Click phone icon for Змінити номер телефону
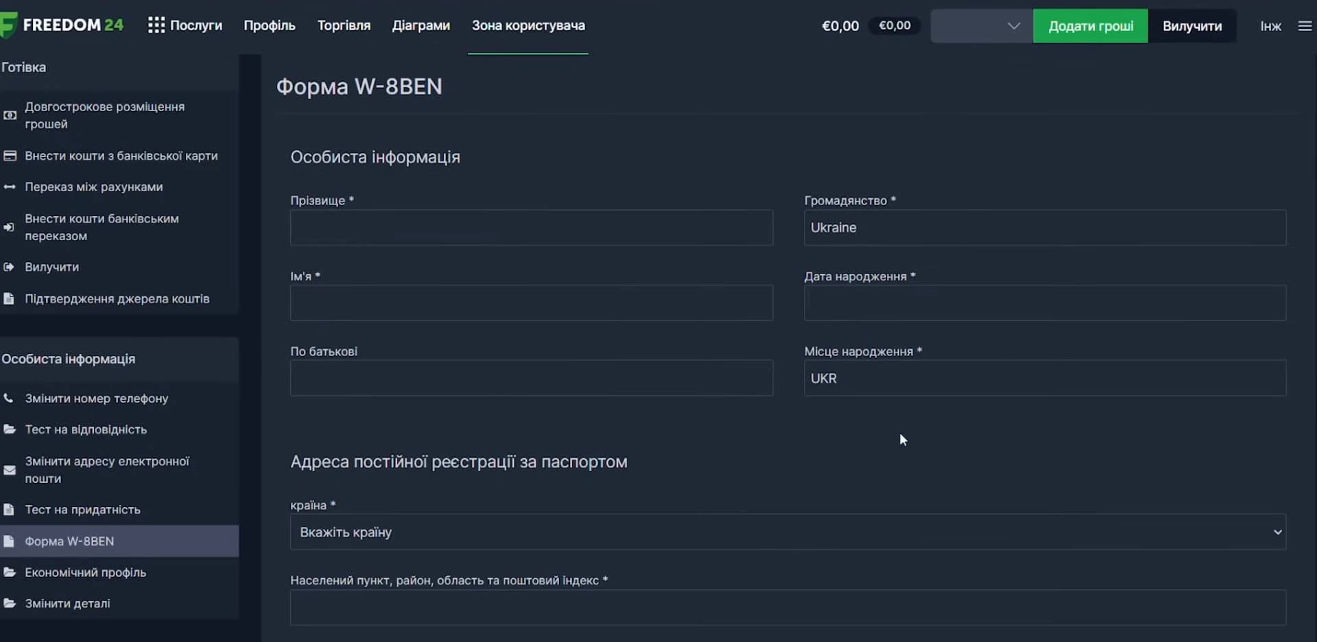This screenshot has height=642, width=1317. [x=9, y=398]
